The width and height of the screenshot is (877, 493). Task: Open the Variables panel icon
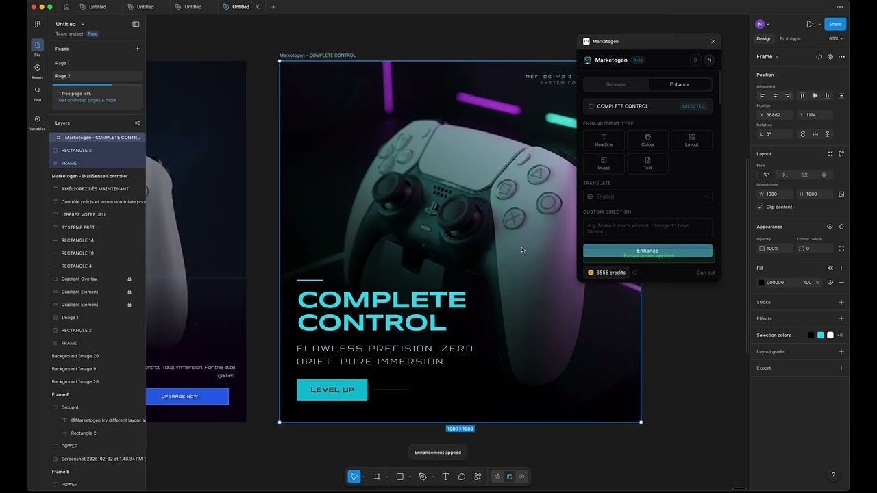[x=37, y=119]
